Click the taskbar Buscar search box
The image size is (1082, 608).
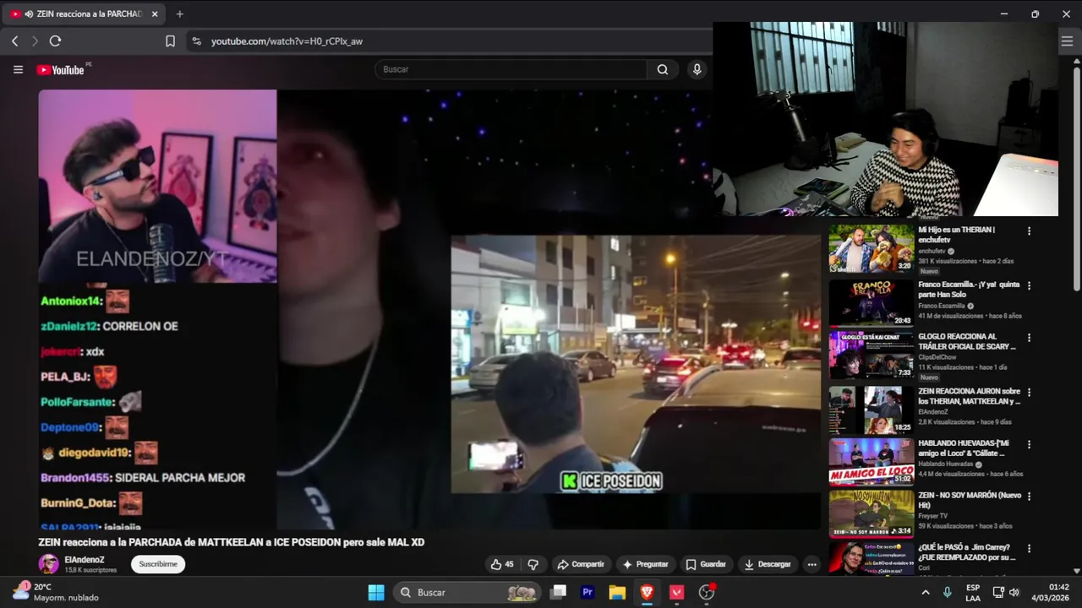click(468, 593)
